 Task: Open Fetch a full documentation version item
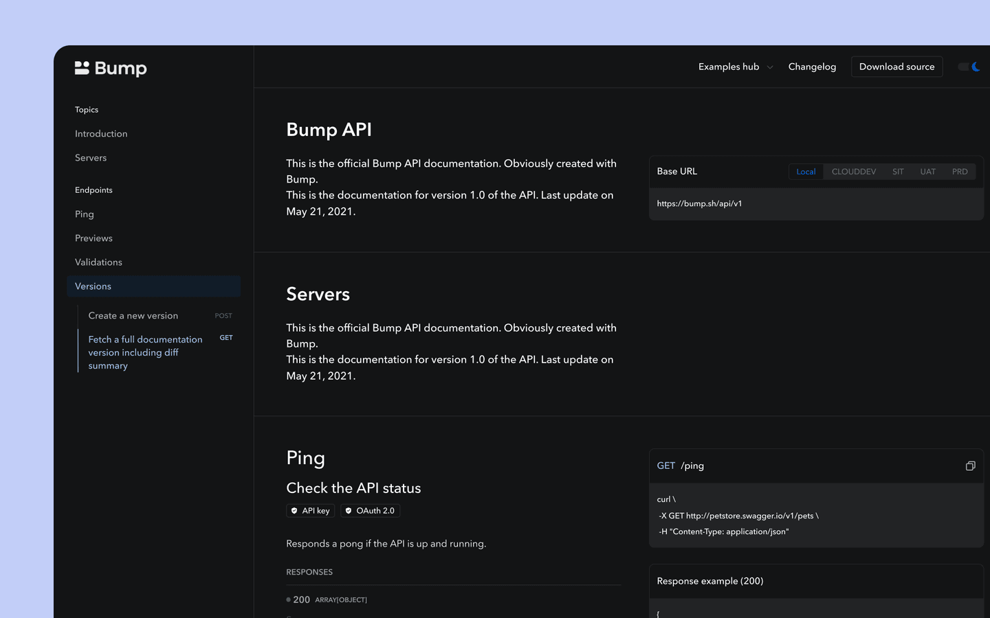point(146,352)
